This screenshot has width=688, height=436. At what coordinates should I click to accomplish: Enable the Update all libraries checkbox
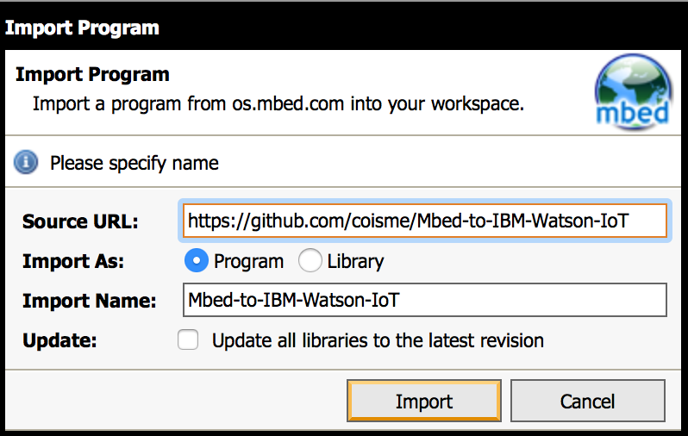click(x=188, y=340)
